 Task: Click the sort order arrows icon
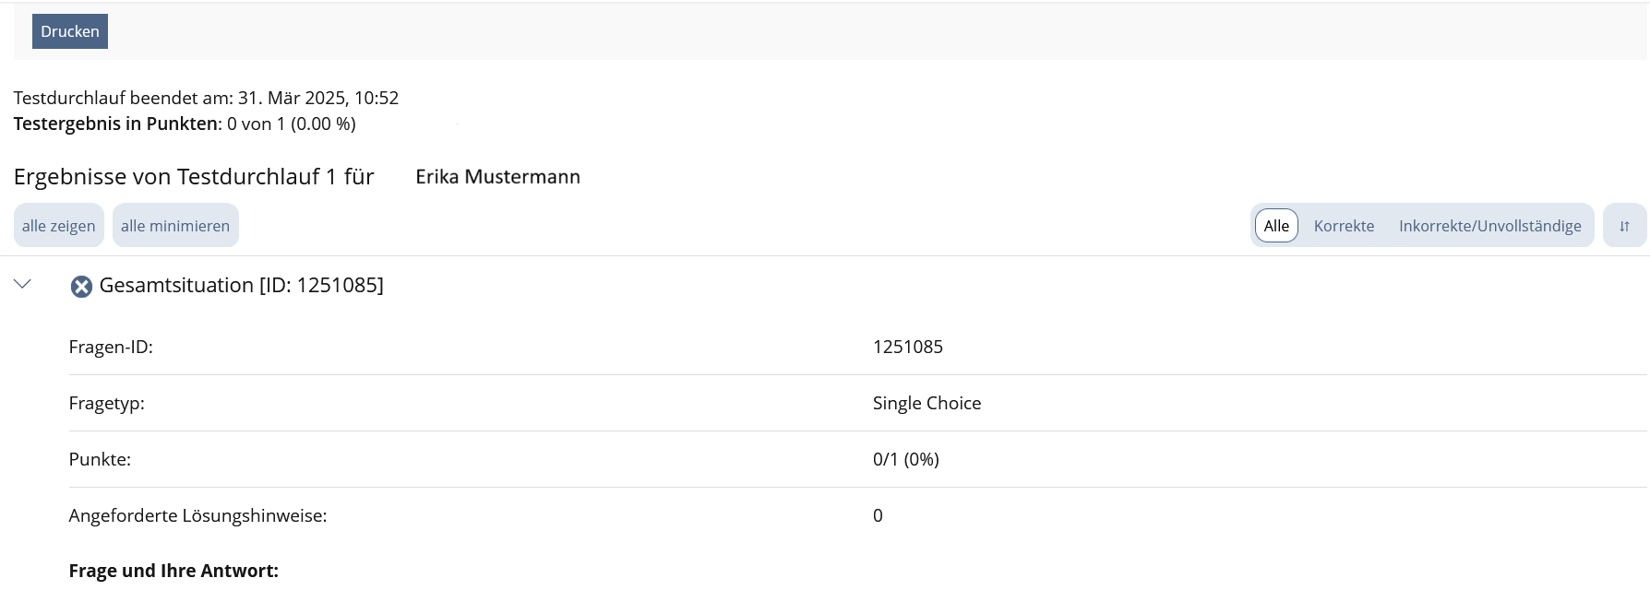pyautogui.click(x=1624, y=226)
